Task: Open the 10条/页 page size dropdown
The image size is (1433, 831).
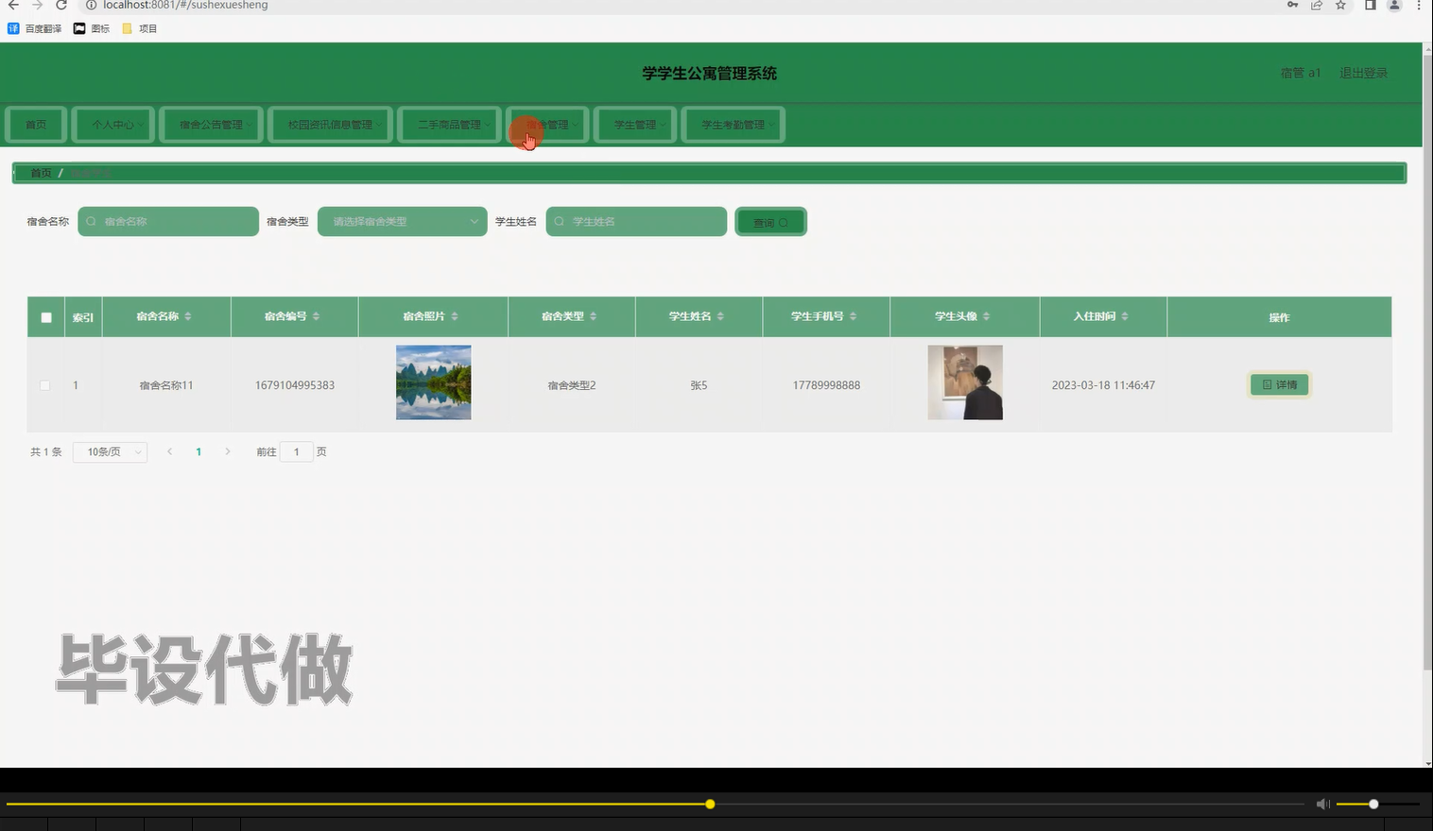Action: pos(109,451)
